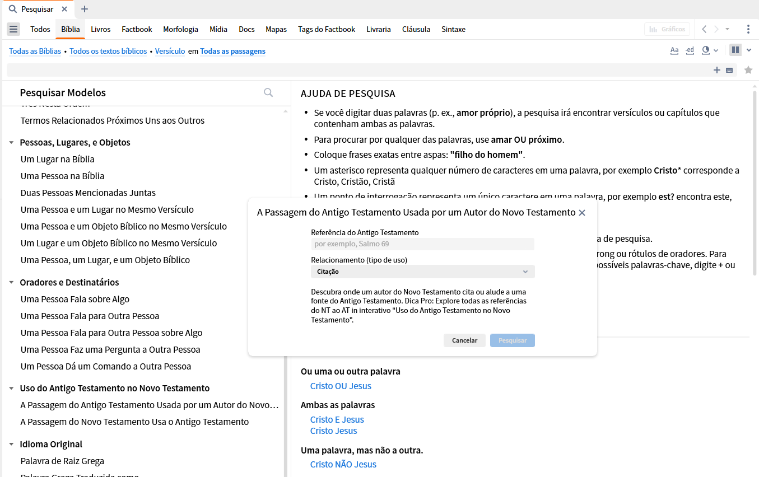Screen dimensions: 759x477
Task: Click the plus icon in search bar
Action: pyautogui.click(x=717, y=70)
